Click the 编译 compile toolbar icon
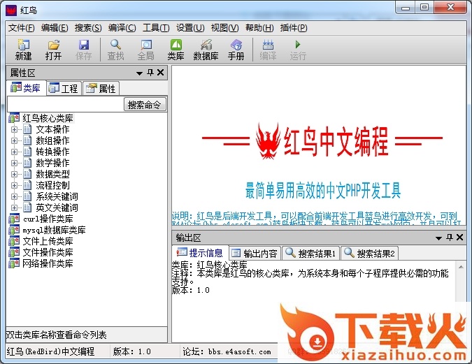 pyautogui.click(x=268, y=45)
